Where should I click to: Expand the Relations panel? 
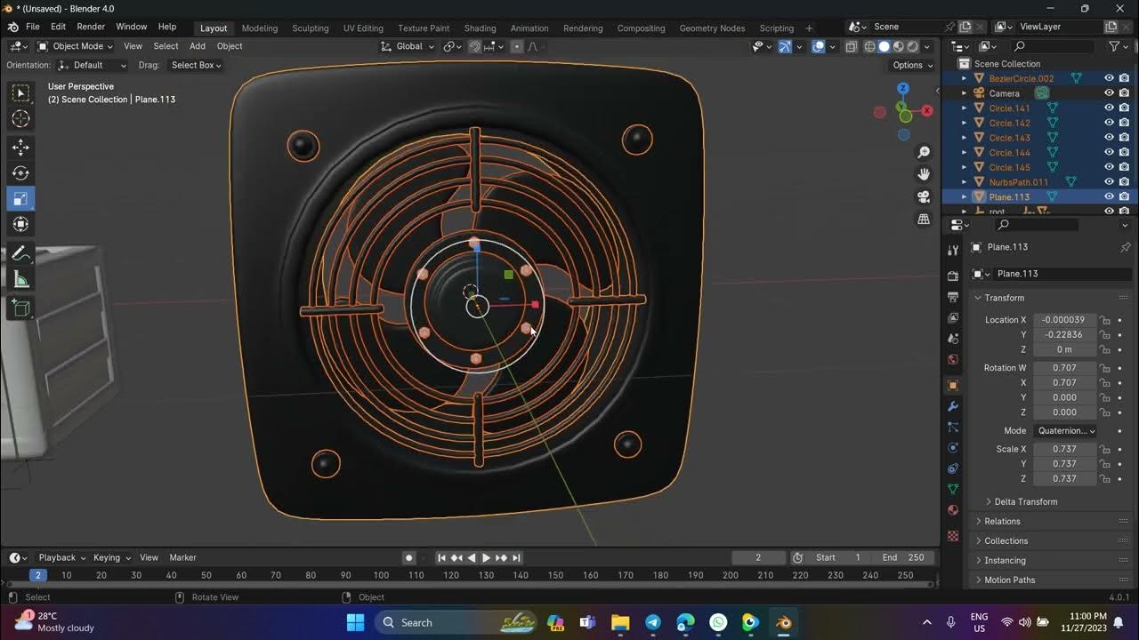1001,521
